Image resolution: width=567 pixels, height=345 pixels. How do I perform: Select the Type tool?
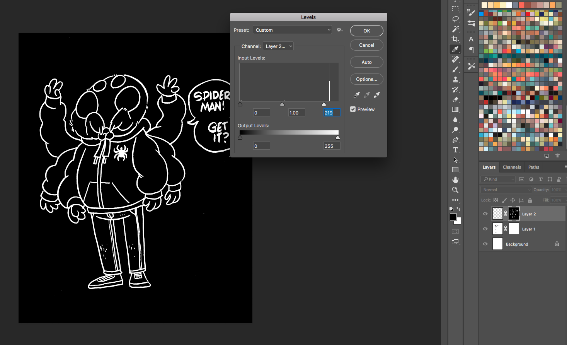click(455, 150)
